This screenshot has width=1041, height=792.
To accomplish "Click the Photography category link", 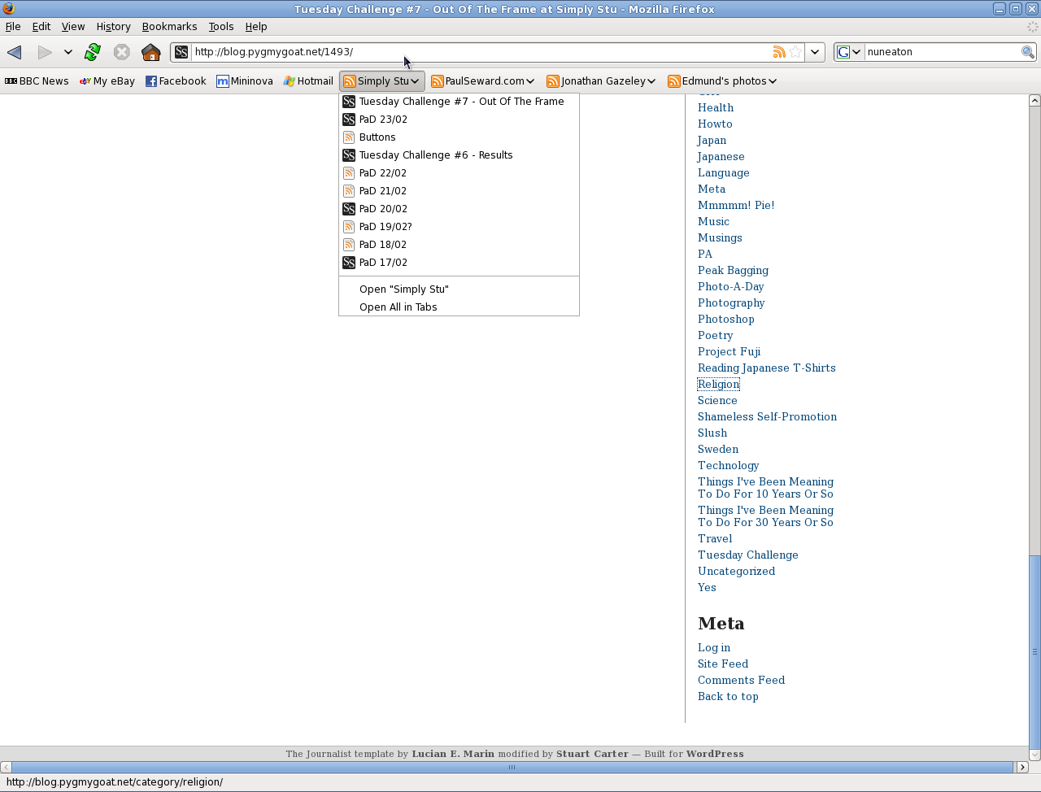I will pyautogui.click(x=730, y=302).
